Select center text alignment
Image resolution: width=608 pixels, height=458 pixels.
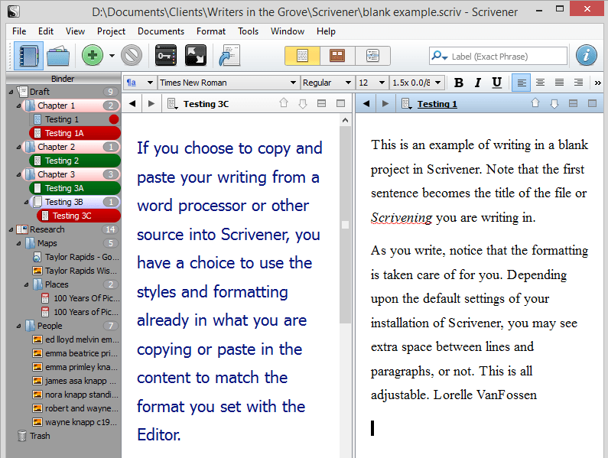pyautogui.click(x=540, y=83)
